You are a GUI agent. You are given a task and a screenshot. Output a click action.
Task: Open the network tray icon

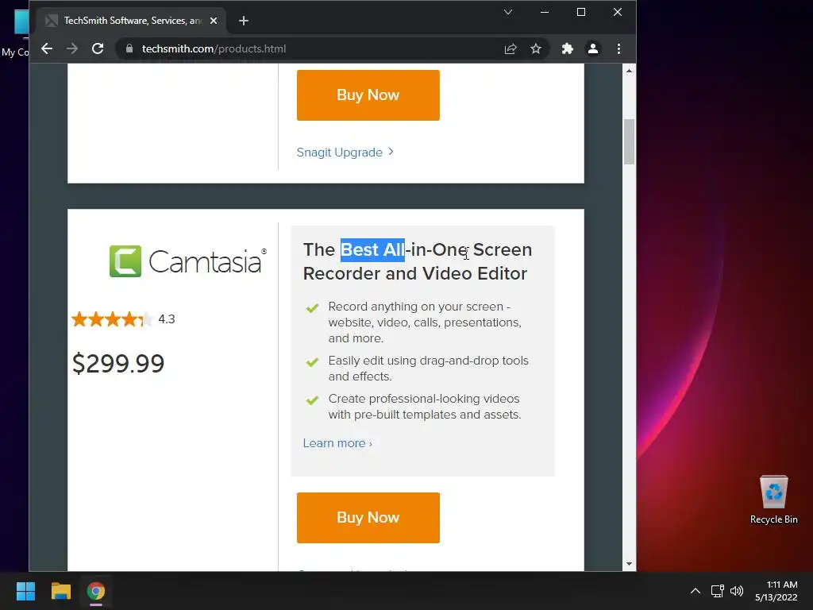pyautogui.click(x=717, y=591)
